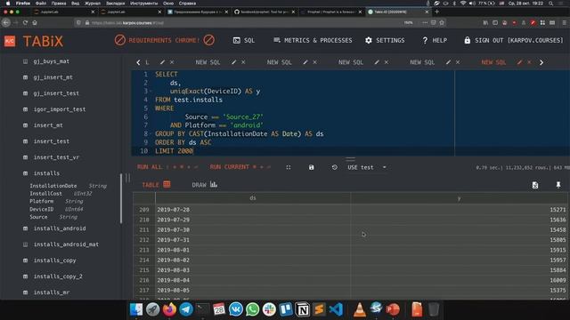Image resolution: width=570 pixels, height=320 pixels.
Task: Click sidebar scrollbar
Action: click(x=121, y=198)
